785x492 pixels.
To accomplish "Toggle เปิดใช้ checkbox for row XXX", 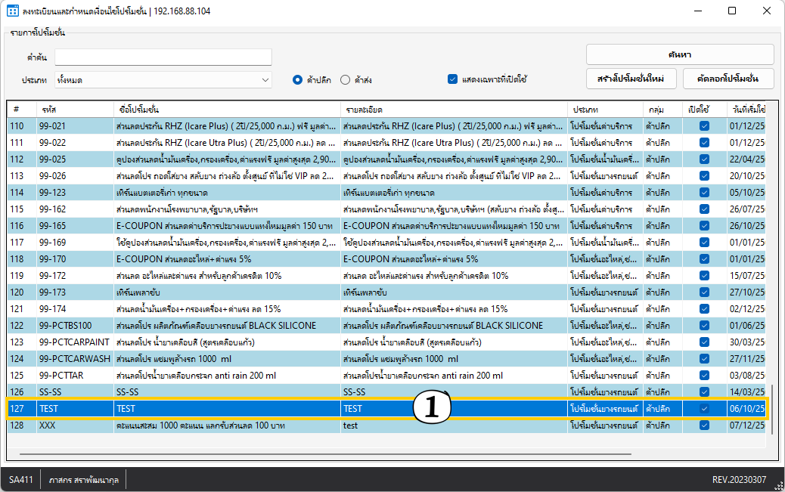I will [704, 425].
